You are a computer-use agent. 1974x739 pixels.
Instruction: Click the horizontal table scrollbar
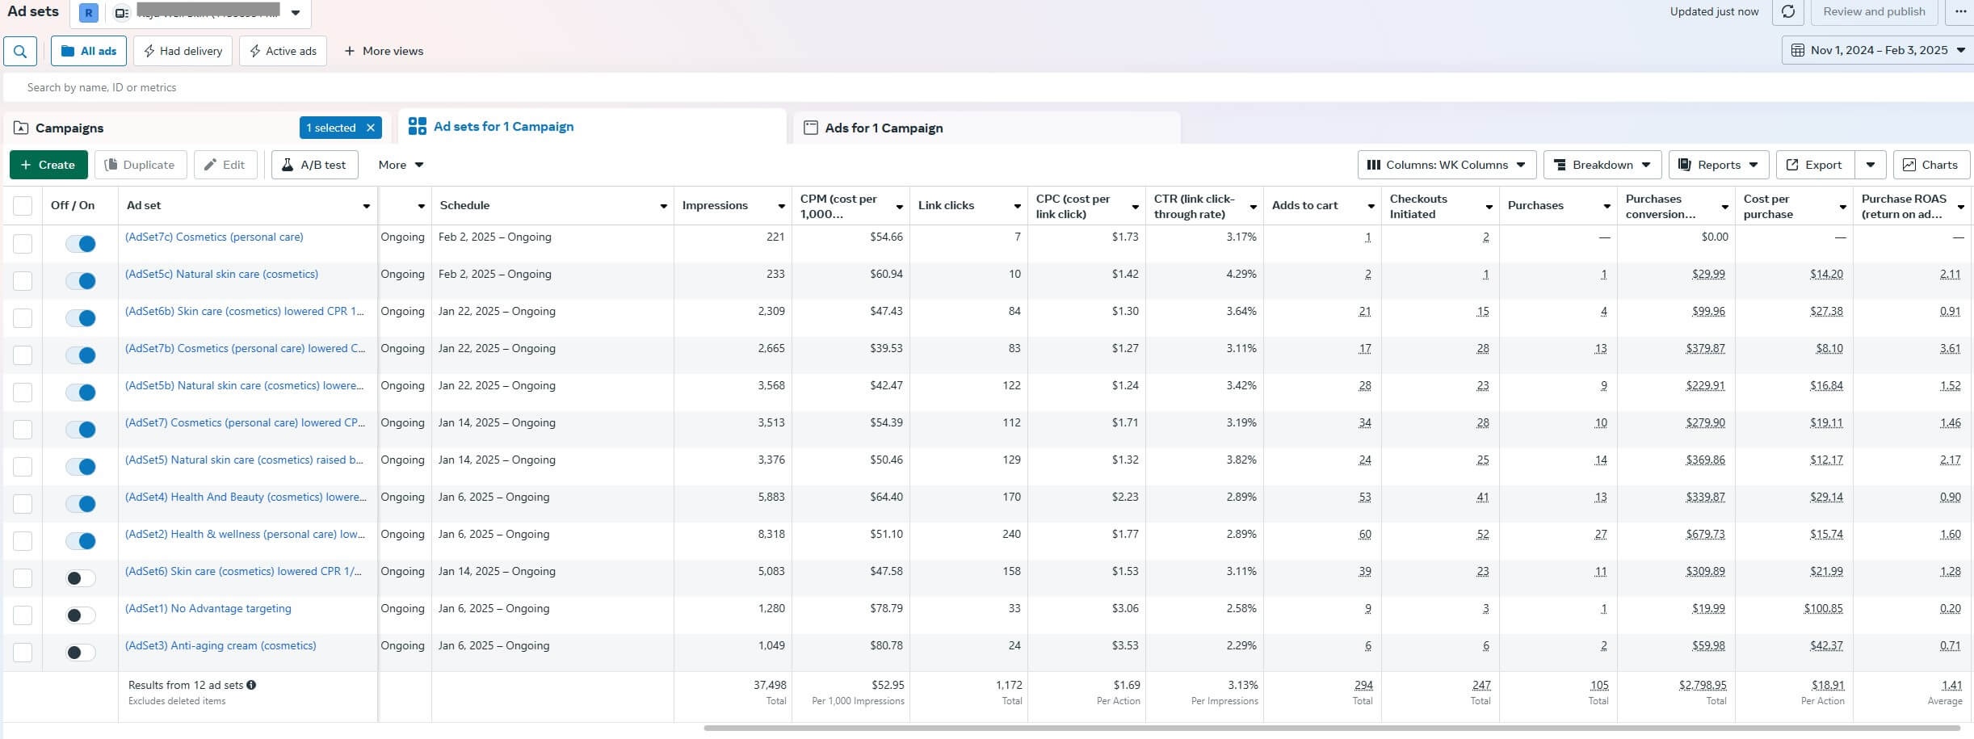pos(1331,728)
